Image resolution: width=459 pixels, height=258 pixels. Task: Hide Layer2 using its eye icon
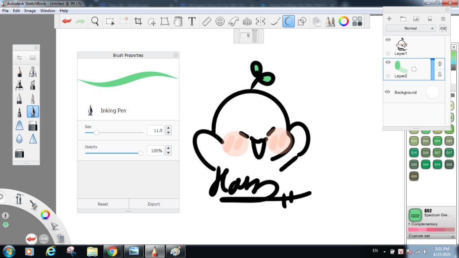coord(388,62)
